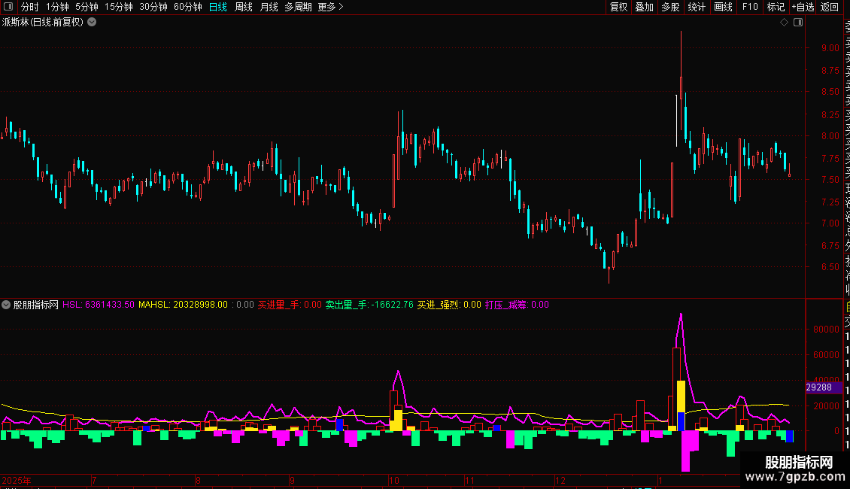850x489 pixels.
Task: Switch to 日线 daily chart
Action: pos(218,7)
